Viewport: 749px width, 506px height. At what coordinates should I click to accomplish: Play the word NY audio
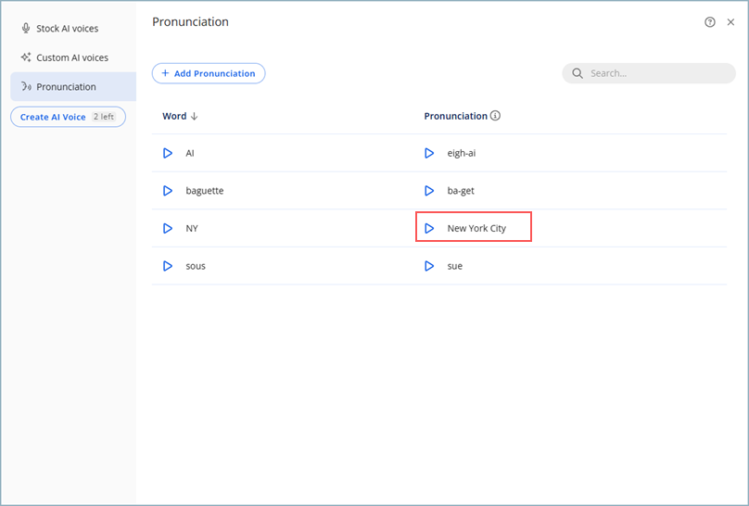click(x=168, y=228)
